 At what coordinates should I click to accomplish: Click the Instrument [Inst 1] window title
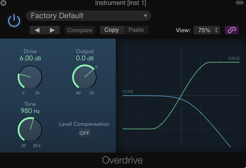[120, 3]
